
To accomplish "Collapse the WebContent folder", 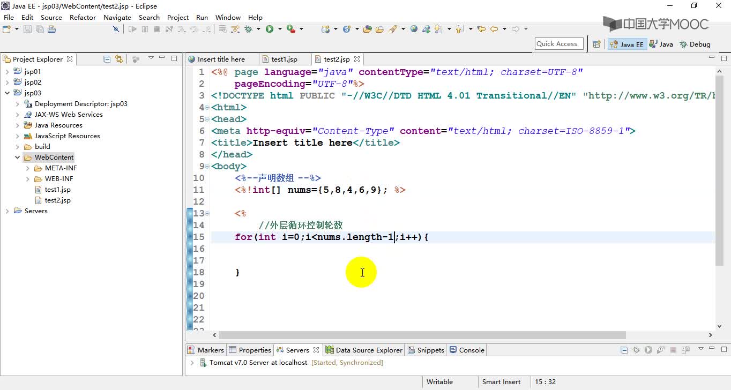I will coord(18,157).
